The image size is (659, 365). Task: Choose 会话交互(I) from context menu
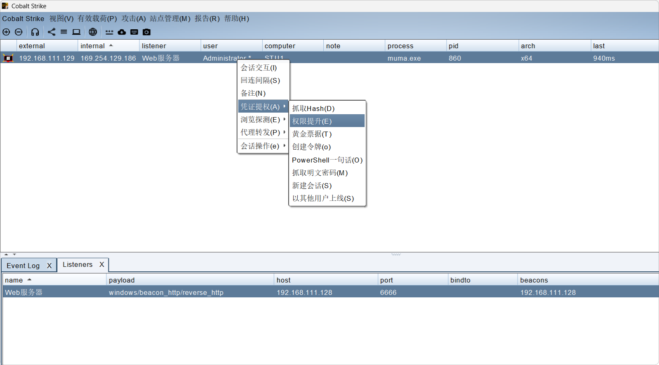click(263, 68)
